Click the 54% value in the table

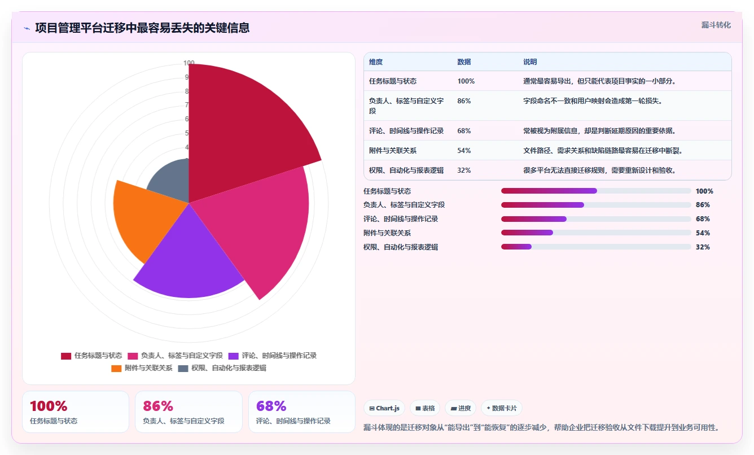pyautogui.click(x=464, y=150)
